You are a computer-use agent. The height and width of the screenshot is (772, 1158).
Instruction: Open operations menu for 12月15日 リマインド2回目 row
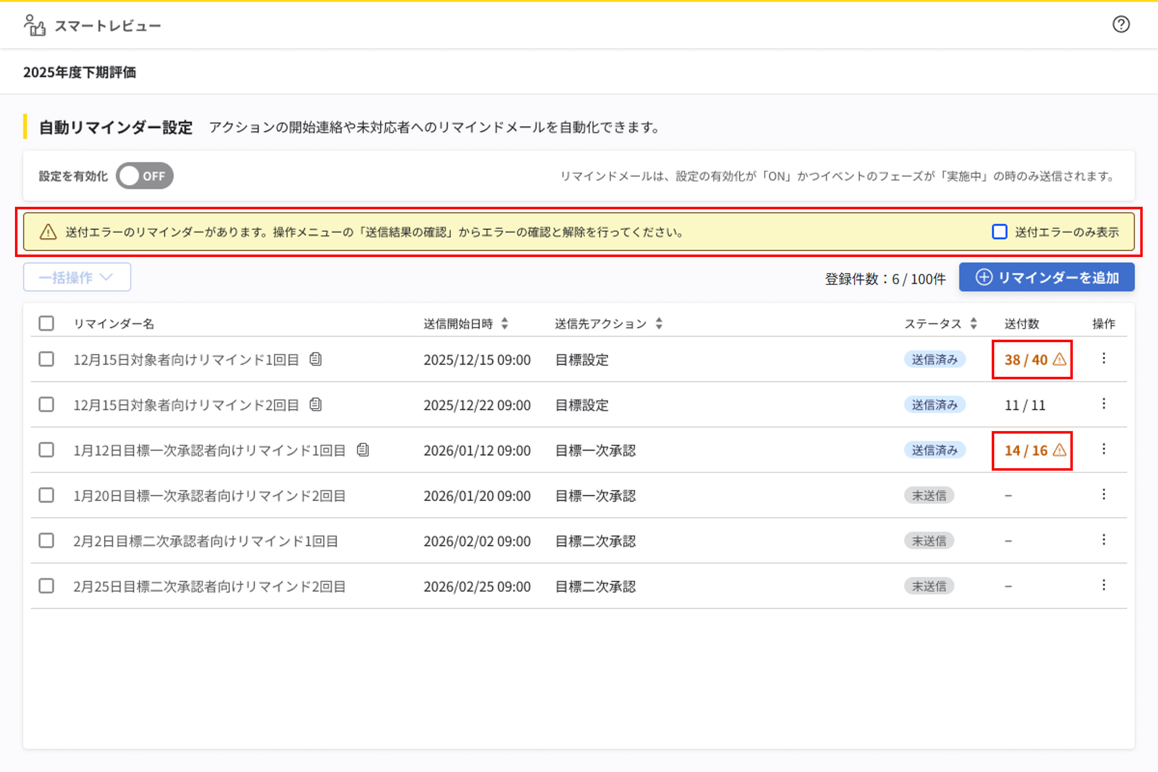pyautogui.click(x=1103, y=404)
